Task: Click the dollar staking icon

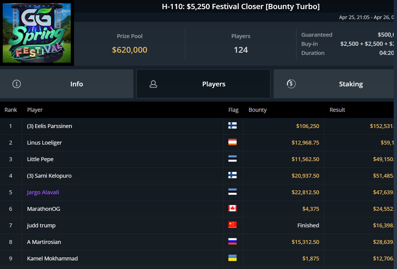Action: coord(291,84)
